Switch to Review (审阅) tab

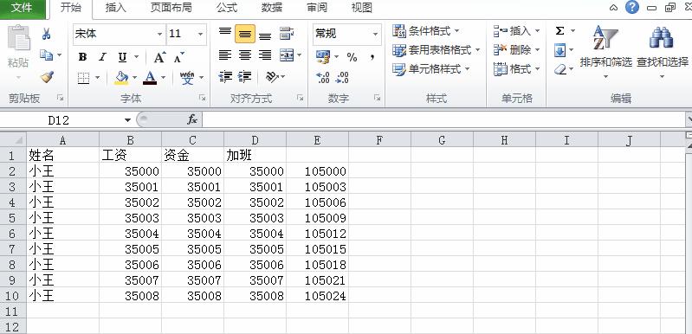point(317,8)
